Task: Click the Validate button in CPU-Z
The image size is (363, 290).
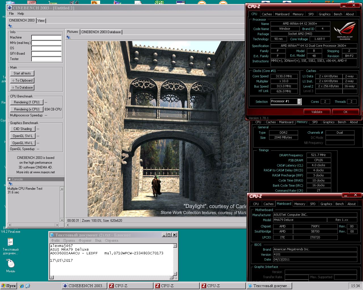Action: [x=317, y=112]
